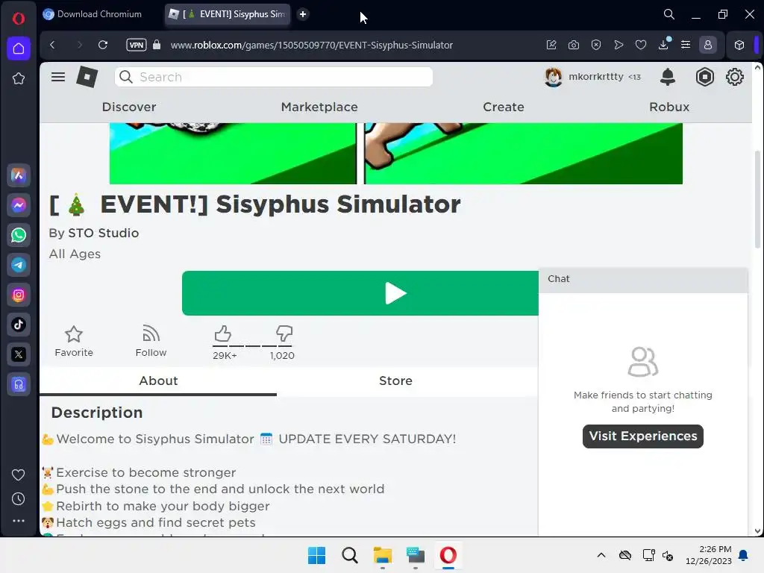Open pinboards heart icon in the sidebar
Image resolution: width=764 pixels, height=573 pixels.
tap(19, 475)
